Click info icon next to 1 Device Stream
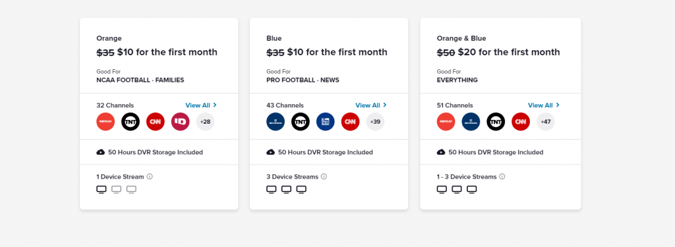This screenshot has width=675, height=247. 150,177
